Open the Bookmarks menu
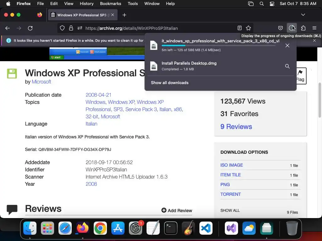 (110, 3)
